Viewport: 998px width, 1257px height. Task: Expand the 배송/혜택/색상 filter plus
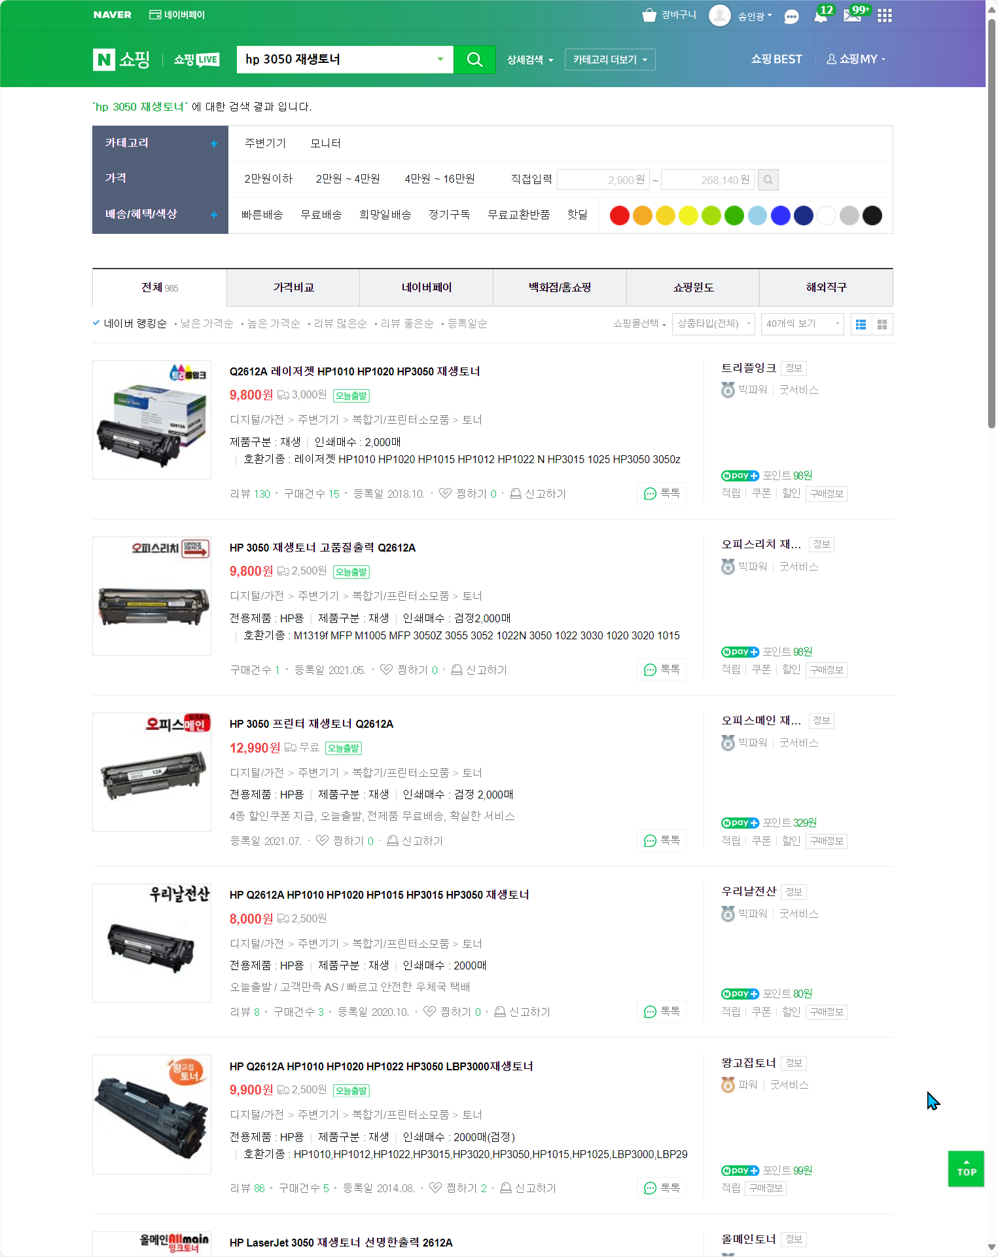[x=214, y=215]
